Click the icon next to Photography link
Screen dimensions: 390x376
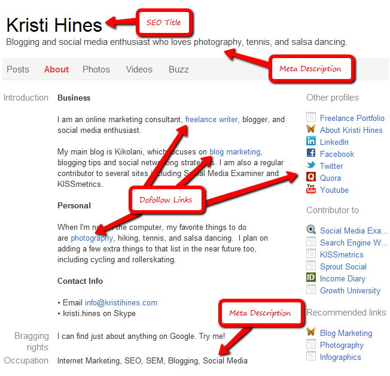point(311,344)
